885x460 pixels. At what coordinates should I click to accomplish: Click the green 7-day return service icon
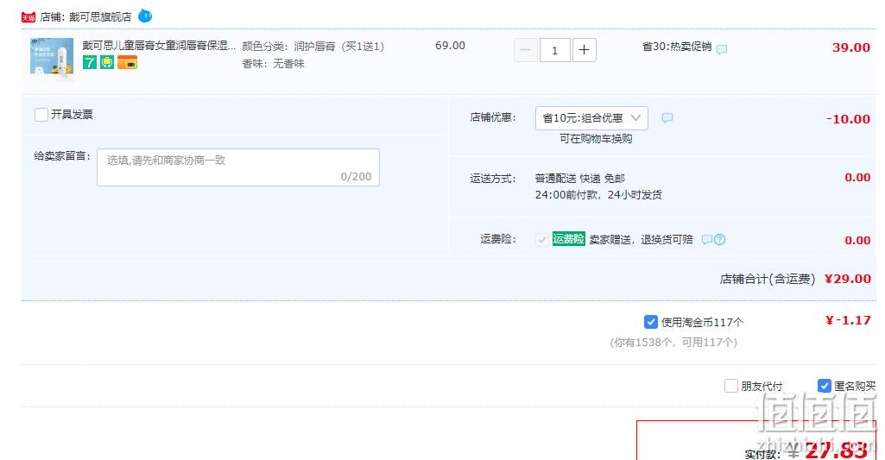pos(90,62)
